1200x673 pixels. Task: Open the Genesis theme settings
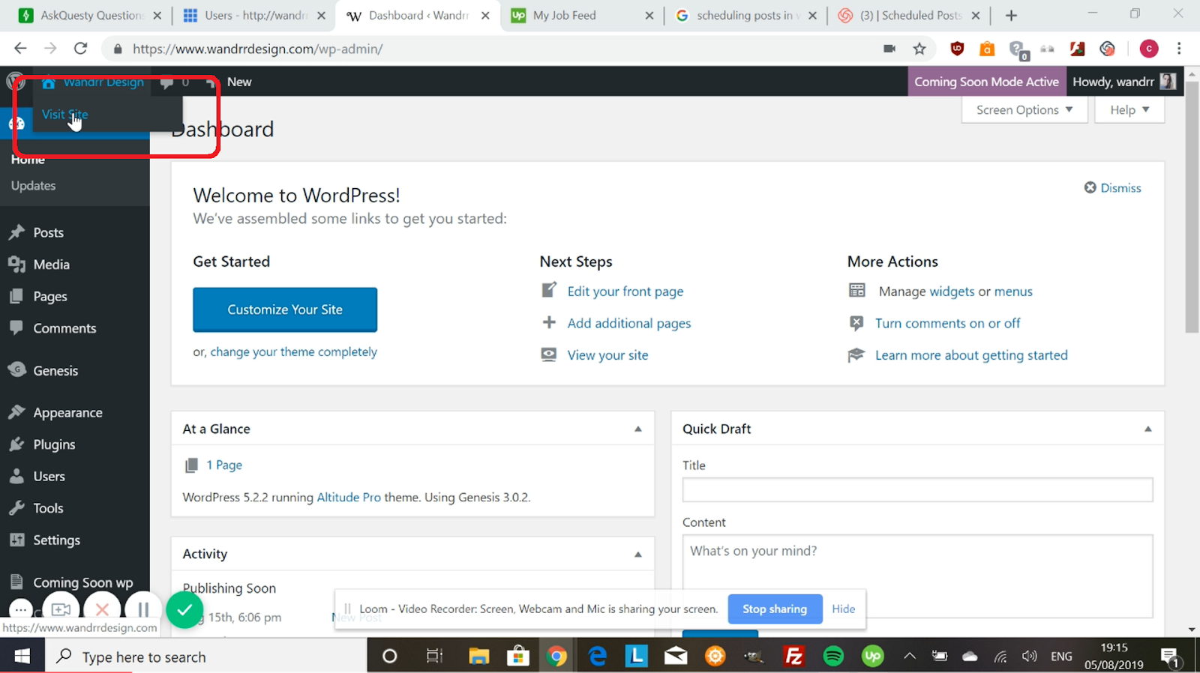point(55,370)
